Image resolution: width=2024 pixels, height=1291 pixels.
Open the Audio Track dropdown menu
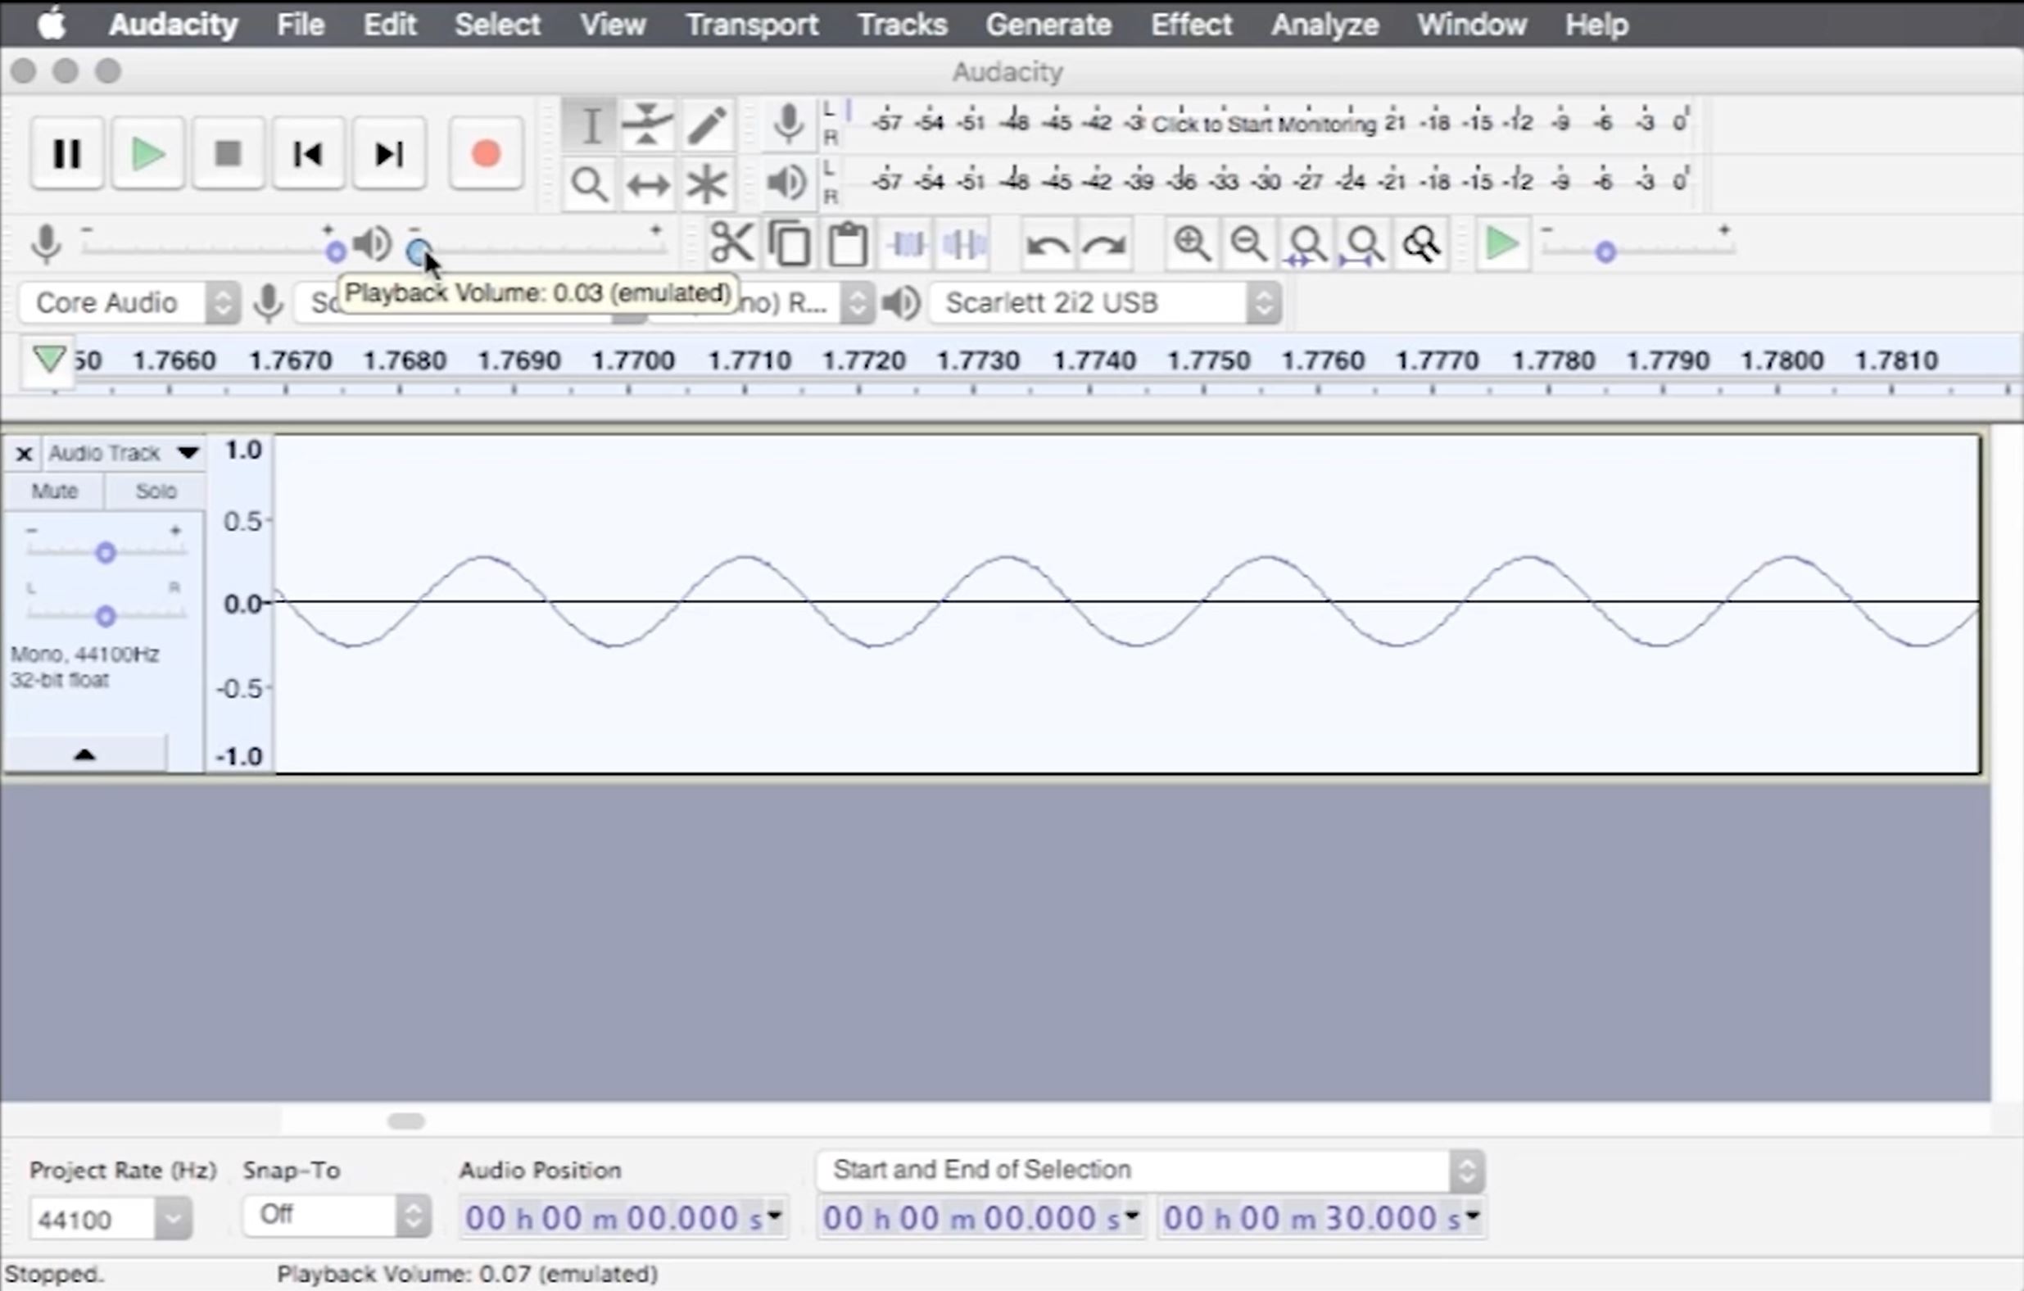188,453
